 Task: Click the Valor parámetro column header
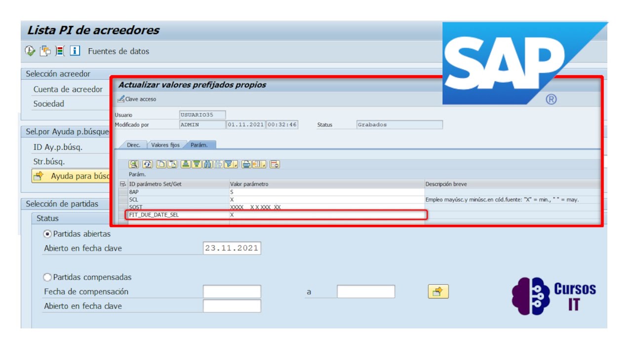pos(327,184)
